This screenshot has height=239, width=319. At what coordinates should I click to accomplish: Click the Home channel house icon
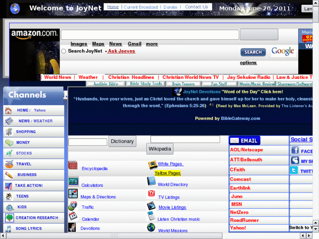(8, 111)
